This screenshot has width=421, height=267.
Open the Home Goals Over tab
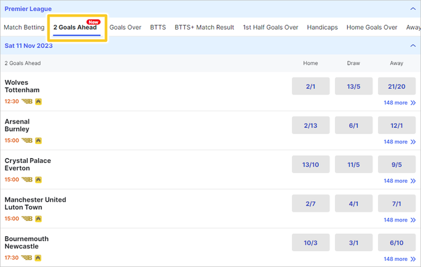[x=372, y=28]
